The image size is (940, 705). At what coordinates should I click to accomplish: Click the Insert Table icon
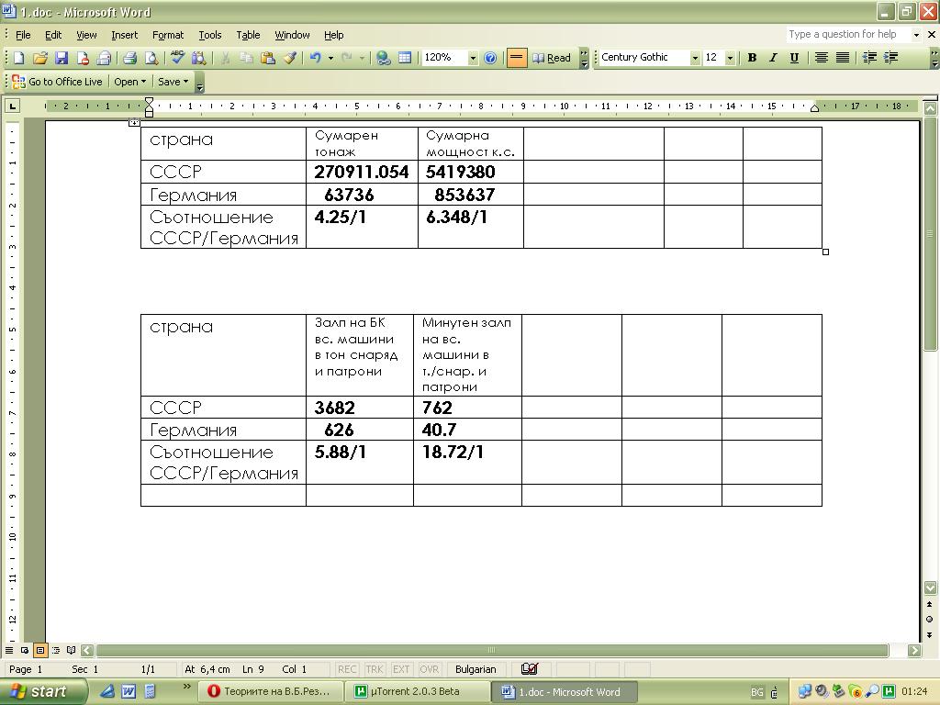(x=405, y=58)
